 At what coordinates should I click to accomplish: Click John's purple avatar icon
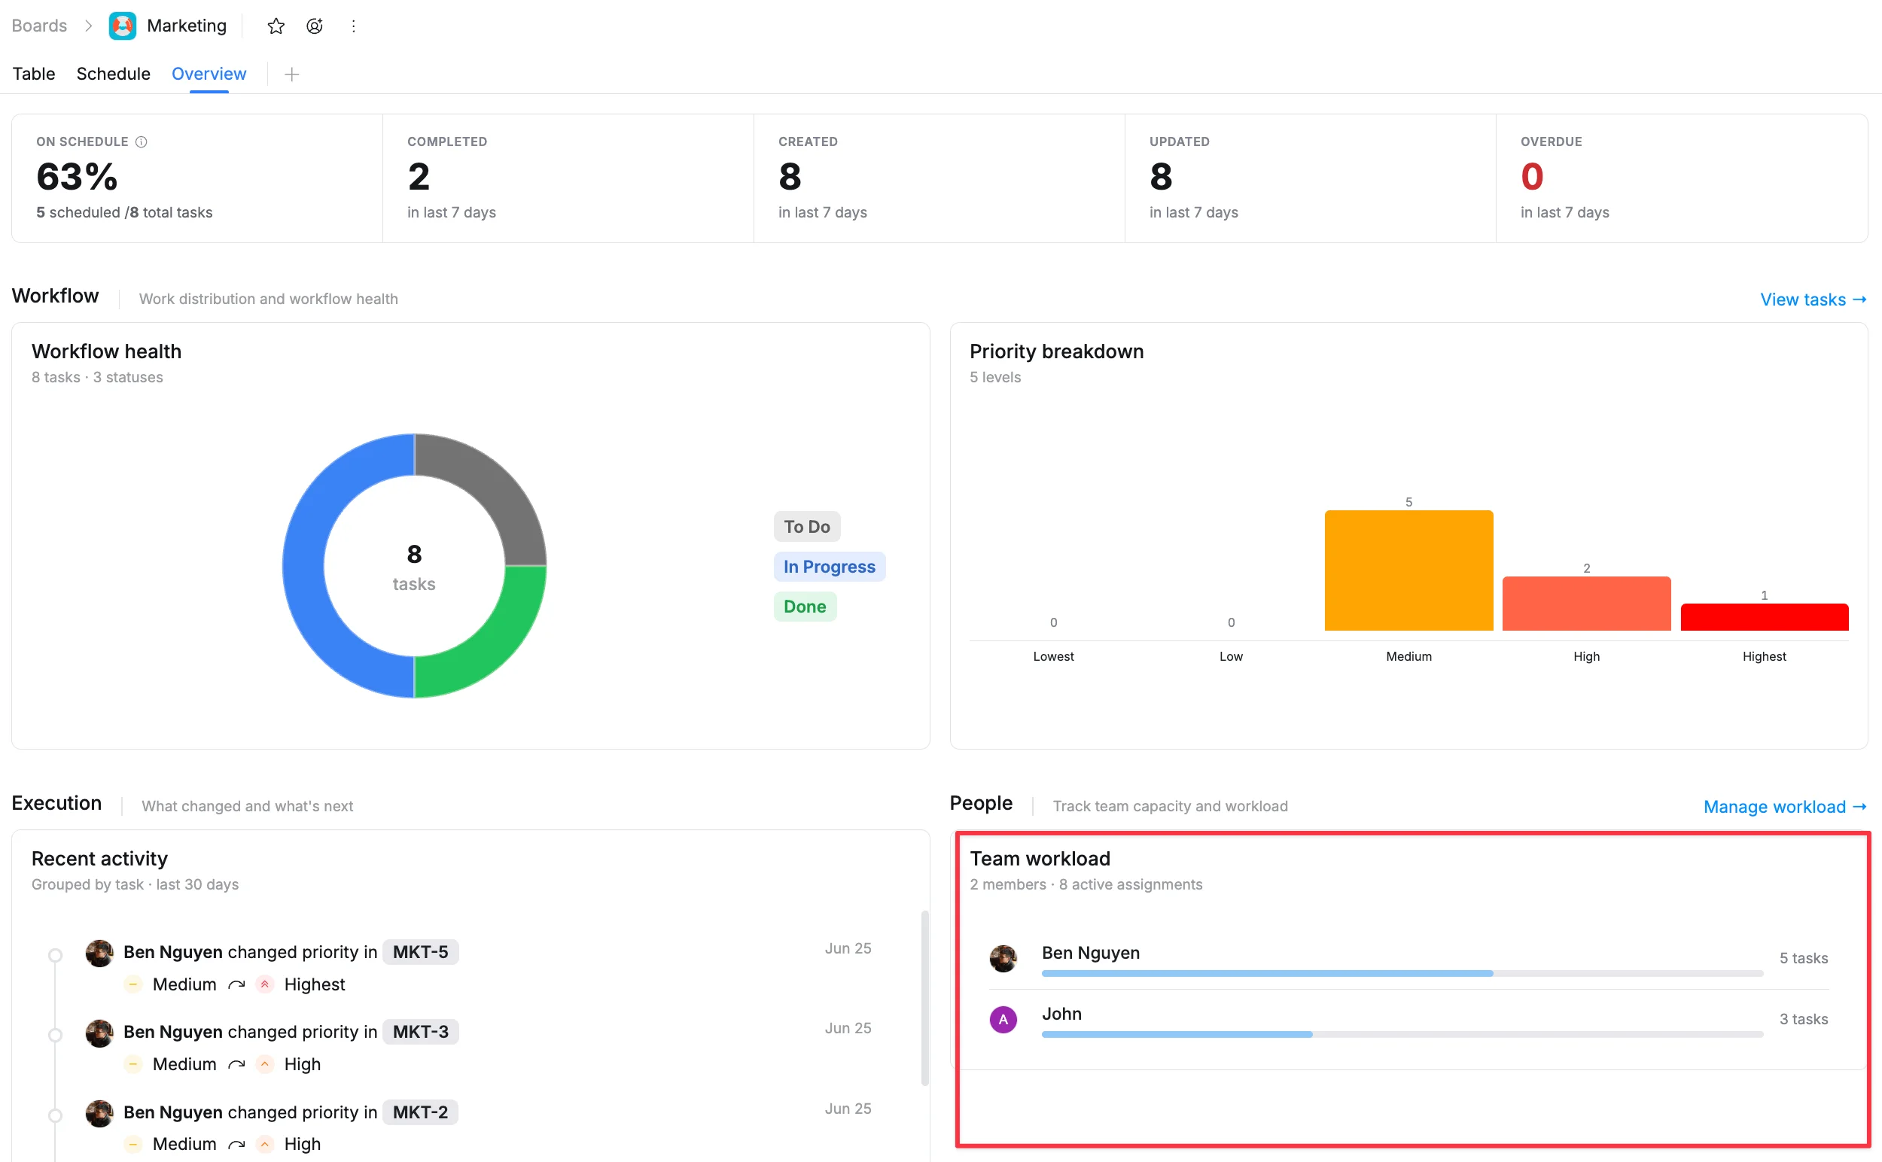pyautogui.click(x=1003, y=1020)
